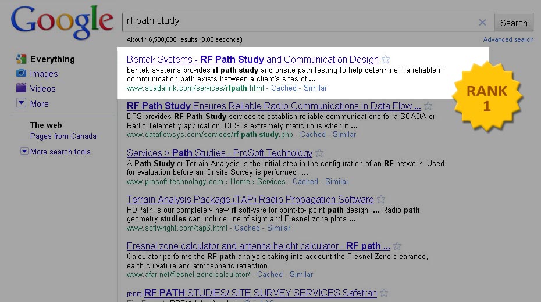Image resolution: width=541 pixels, height=302 pixels.
Task: Click the Everything filter icon
Action: [x=21, y=59]
